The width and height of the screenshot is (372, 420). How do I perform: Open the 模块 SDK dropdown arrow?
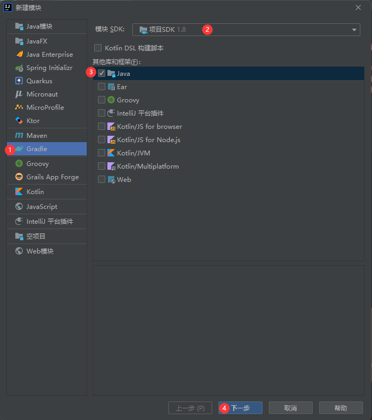354,30
